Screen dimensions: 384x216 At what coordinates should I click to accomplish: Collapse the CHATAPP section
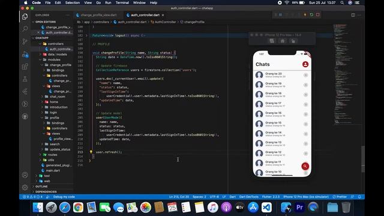[41, 38]
